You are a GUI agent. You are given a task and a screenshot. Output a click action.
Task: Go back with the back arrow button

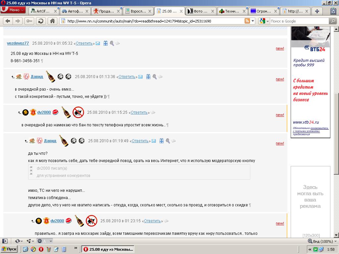click(8, 21)
